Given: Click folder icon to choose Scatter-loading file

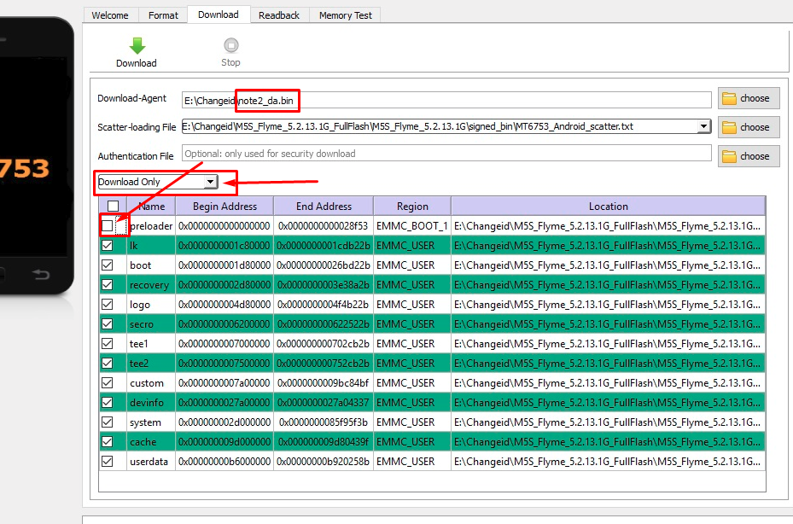Looking at the screenshot, I should pos(729,128).
